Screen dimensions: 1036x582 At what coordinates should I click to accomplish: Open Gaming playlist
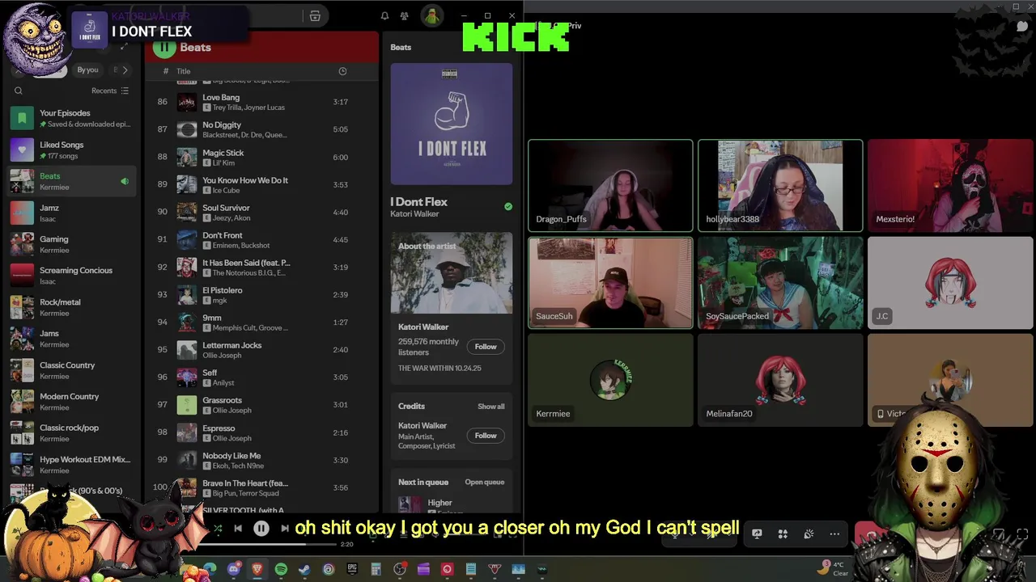(x=73, y=244)
